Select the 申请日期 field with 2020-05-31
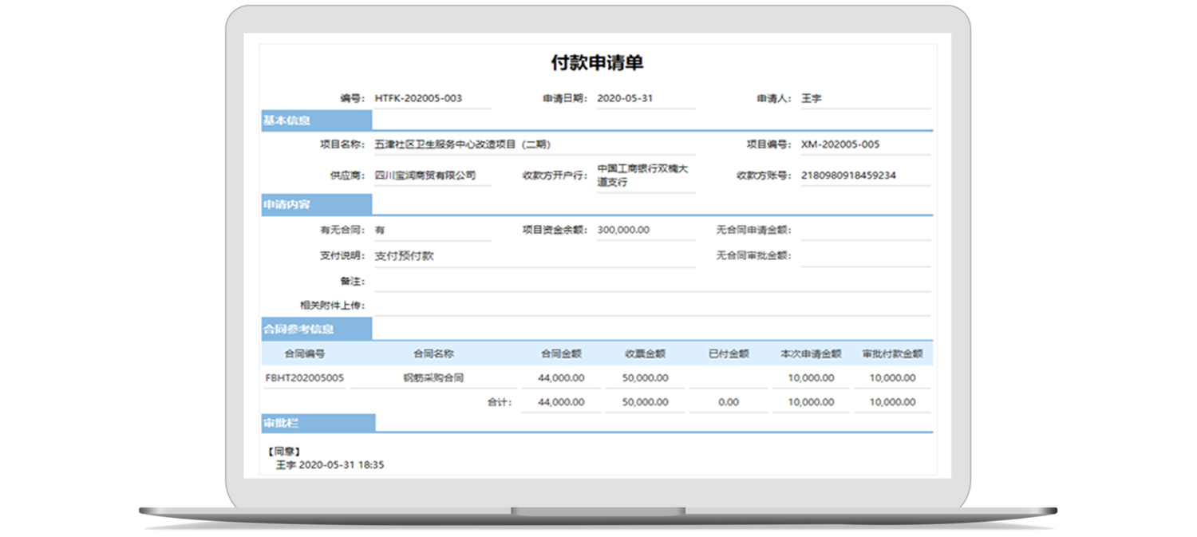The image size is (1197, 537). (x=645, y=99)
